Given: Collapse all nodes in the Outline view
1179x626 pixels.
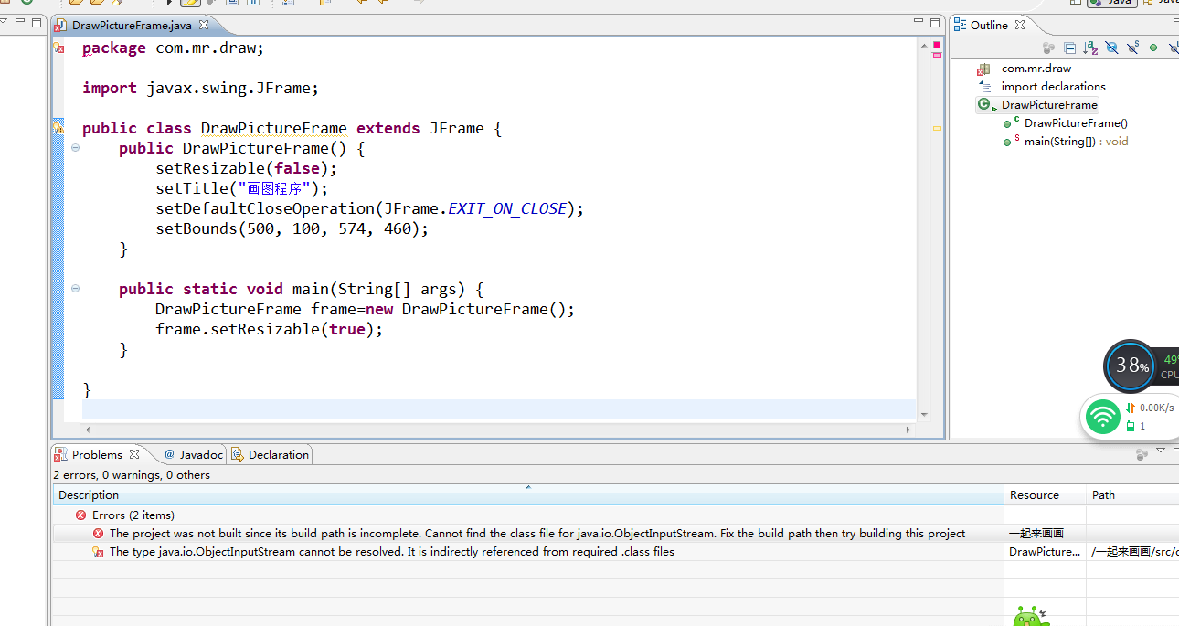Looking at the screenshot, I should (x=1069, y=48).
